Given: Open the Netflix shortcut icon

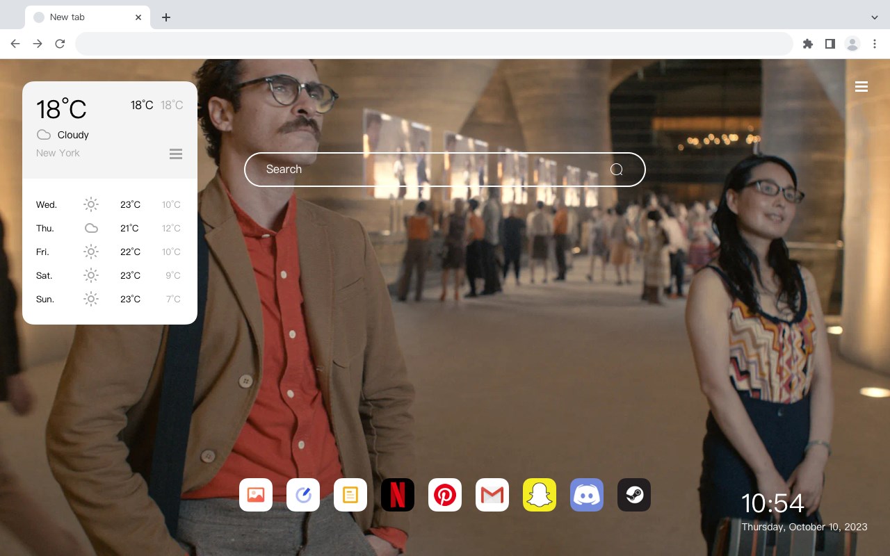Looking at the screenshot, I should pyautogui.click(x=398, y=495).
